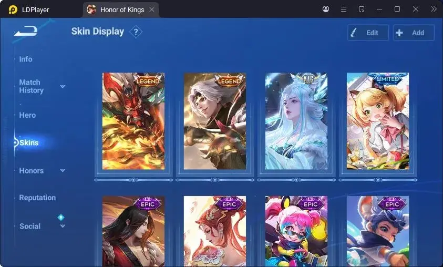Expand the Match History chevron
443x267 pixels.
(63, 86)
